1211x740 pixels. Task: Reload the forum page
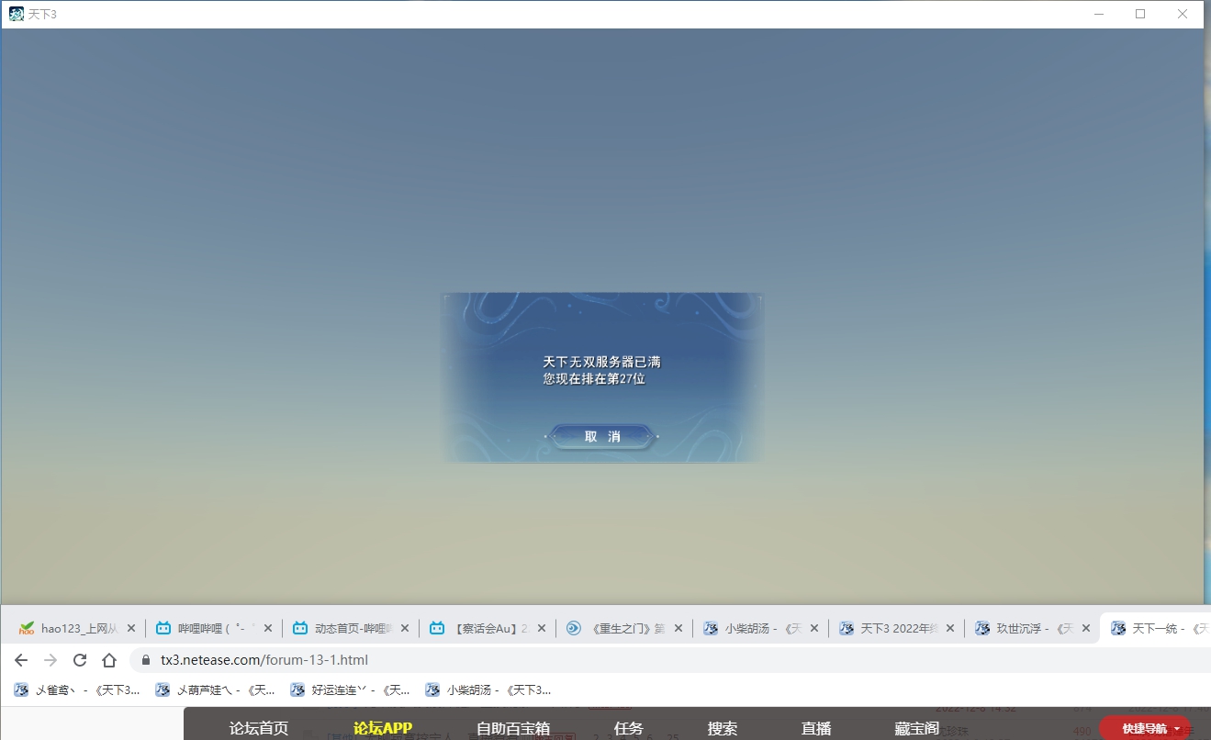click(x=80, y=660)
